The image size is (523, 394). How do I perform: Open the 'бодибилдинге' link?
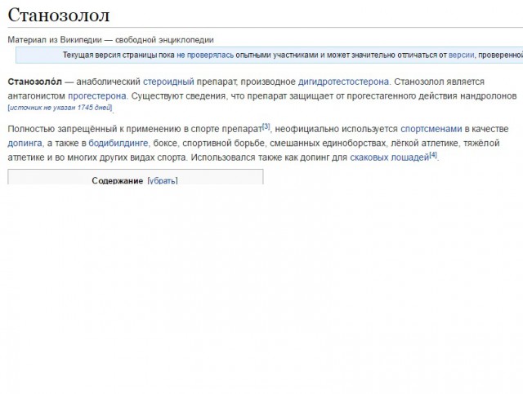pyautogui.click(x=118, y=144)
